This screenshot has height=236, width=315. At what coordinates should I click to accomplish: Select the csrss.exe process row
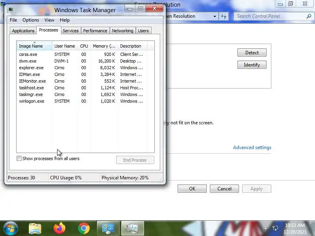pyautogui.click(x=82, y=54)
